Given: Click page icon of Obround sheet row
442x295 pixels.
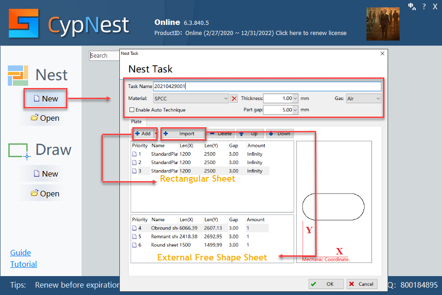Looking at the screenshot, I should (x=135, y=228).
